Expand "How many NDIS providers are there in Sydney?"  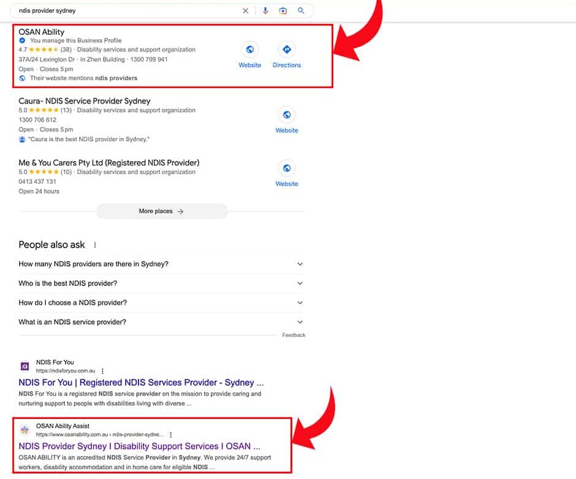tap(300, 264)
